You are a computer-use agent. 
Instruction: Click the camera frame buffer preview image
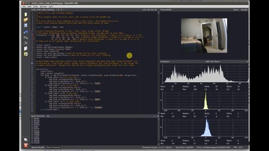204,36
